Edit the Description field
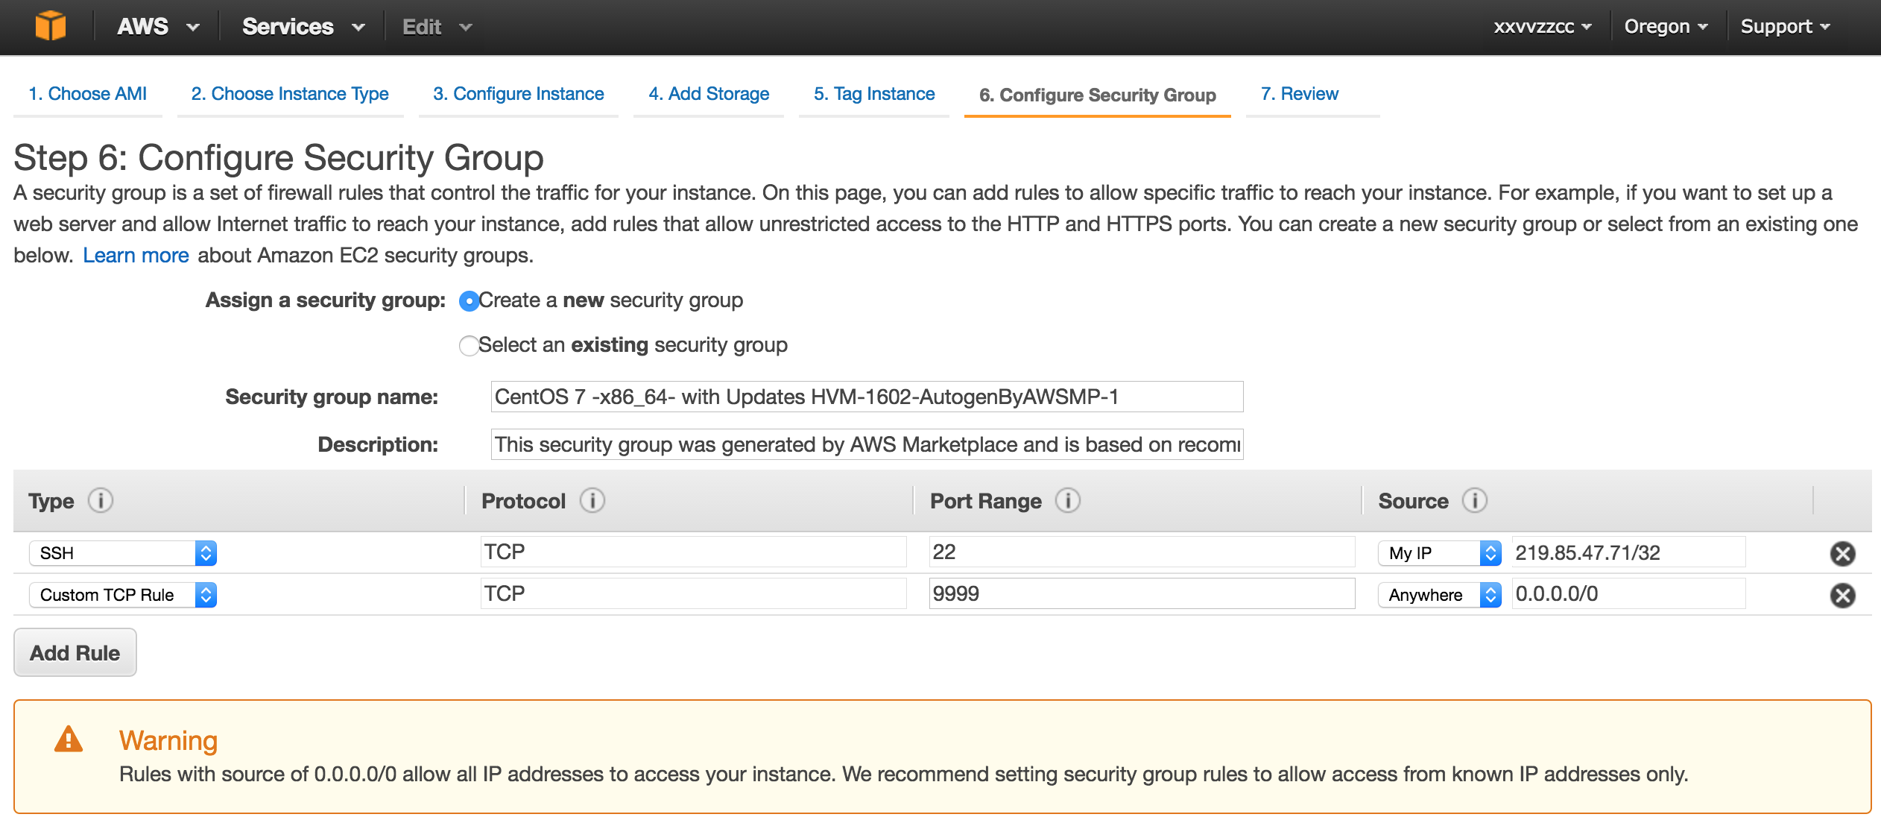This screenshot has height=823, width=1881. (867, 444)
